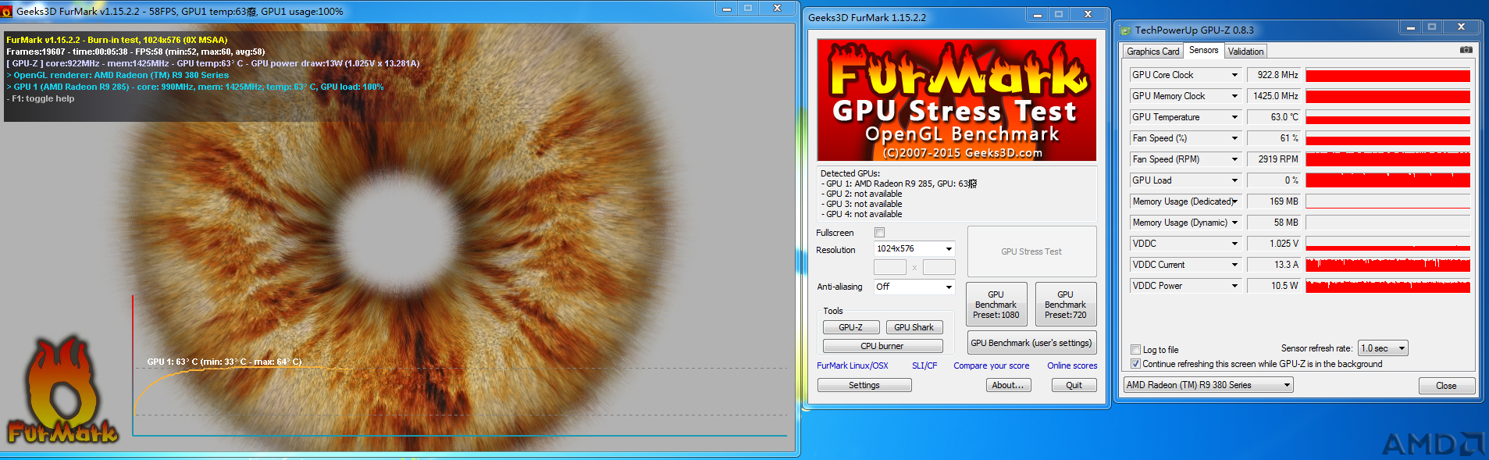Screen dimensions: 1489x460
Task: Click the custom resolution height field
Action: tap(939, 268)
